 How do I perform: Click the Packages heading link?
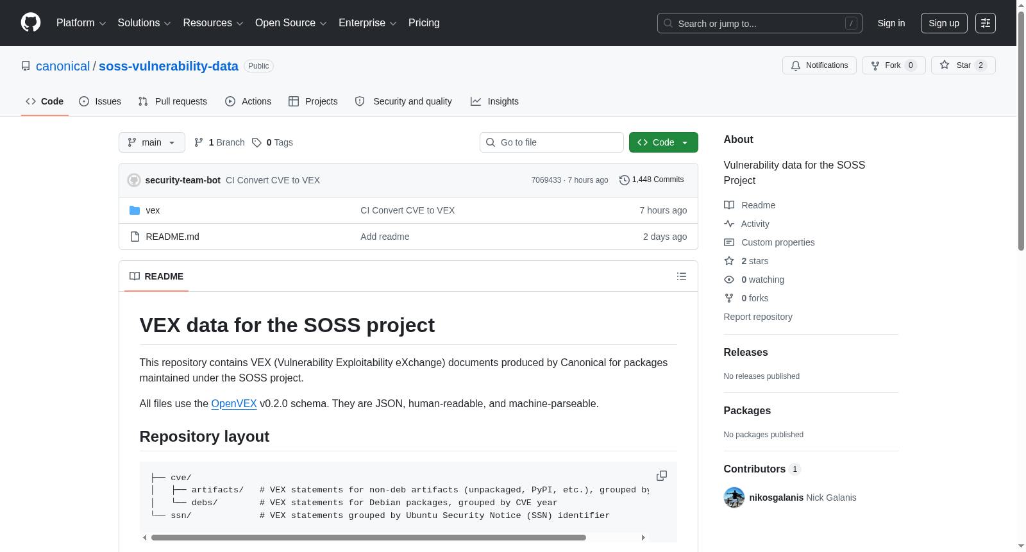tap(747, 411)
